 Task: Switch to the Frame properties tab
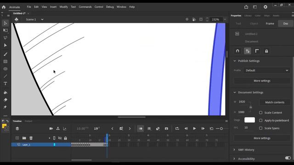pyautogui.click(x=270, y=23)
